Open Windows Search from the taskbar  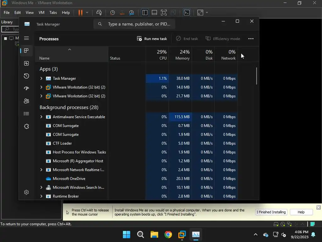click(141, 234)
